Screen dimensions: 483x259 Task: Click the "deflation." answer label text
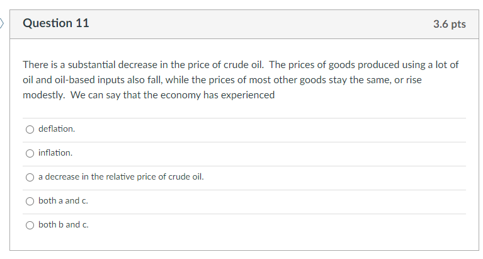(x=57, y=129)
